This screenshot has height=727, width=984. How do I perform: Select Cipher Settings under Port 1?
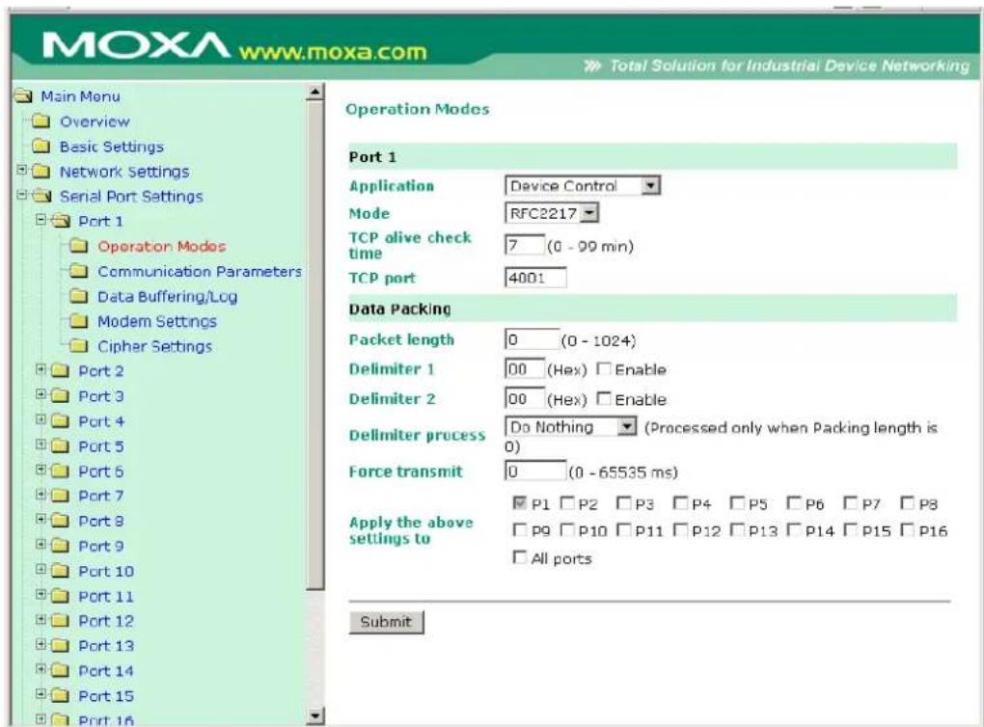click(x=155, y=346)
